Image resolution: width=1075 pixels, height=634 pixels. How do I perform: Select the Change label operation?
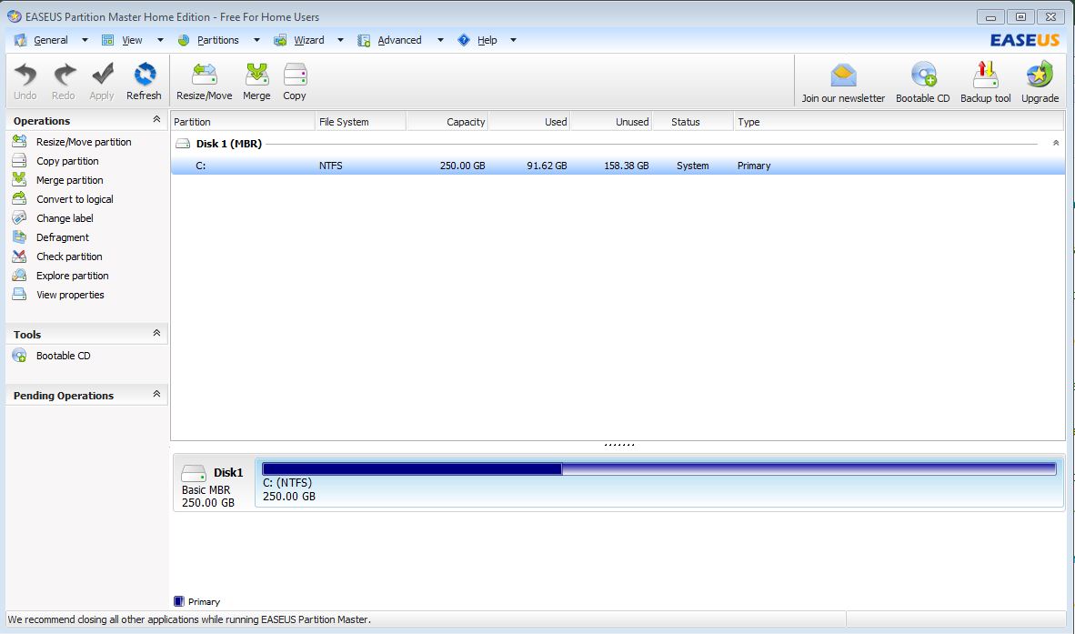pyautogui.click(x=65, y=218)
